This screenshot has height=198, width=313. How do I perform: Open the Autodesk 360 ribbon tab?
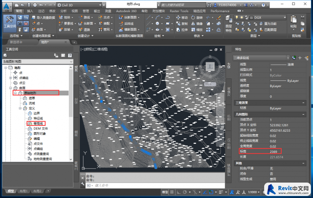tap(126, 11)
